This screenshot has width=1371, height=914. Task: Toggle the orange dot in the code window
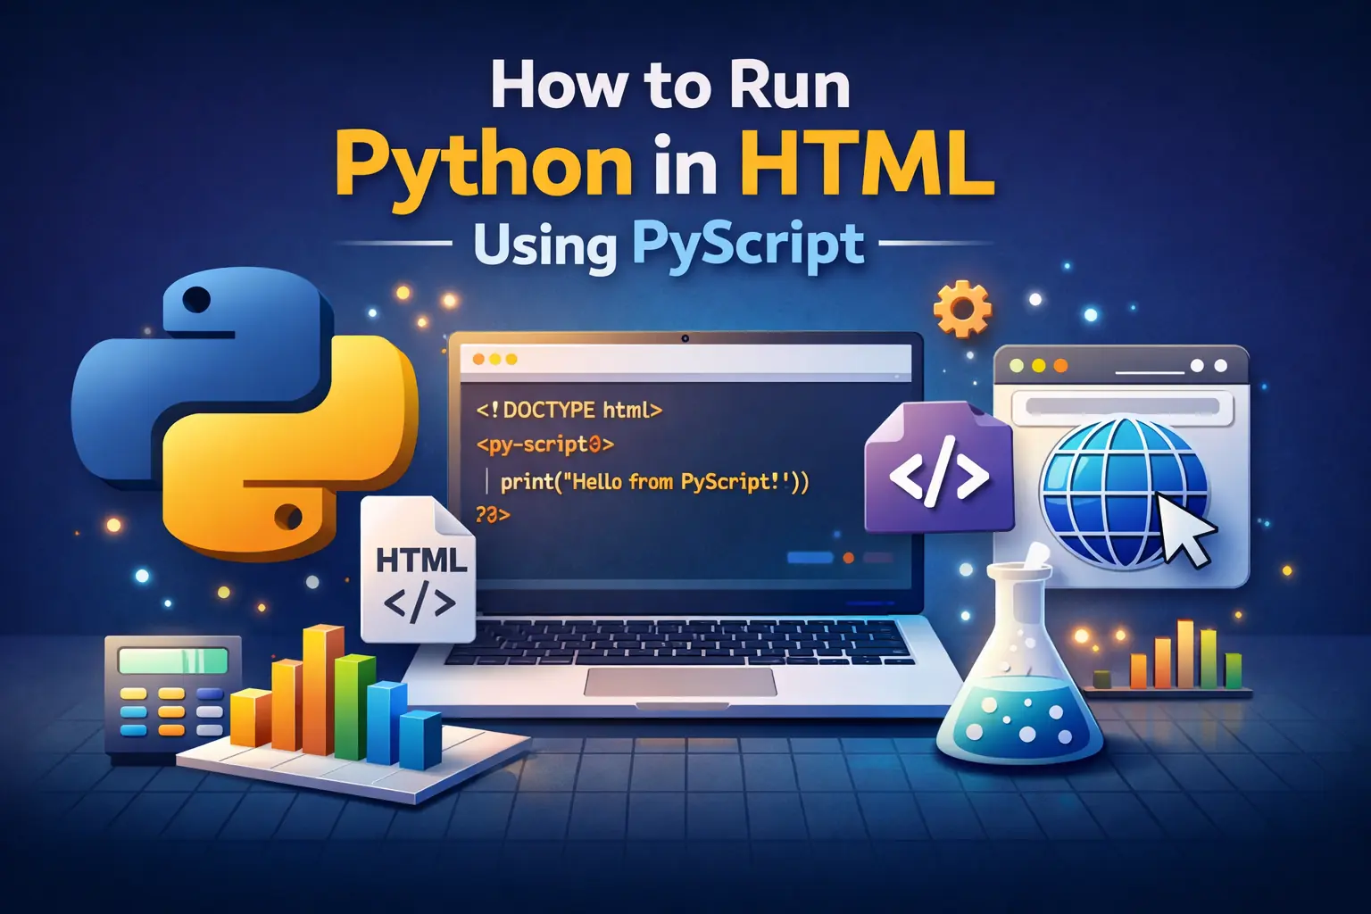(480, 359)
